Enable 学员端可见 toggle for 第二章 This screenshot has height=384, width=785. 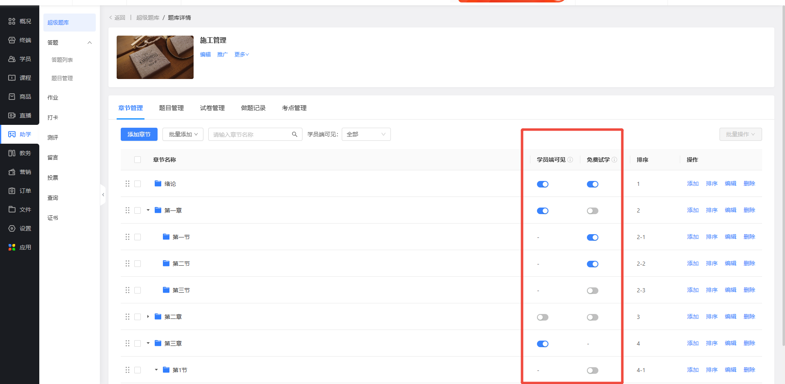[x=542, y=317]
